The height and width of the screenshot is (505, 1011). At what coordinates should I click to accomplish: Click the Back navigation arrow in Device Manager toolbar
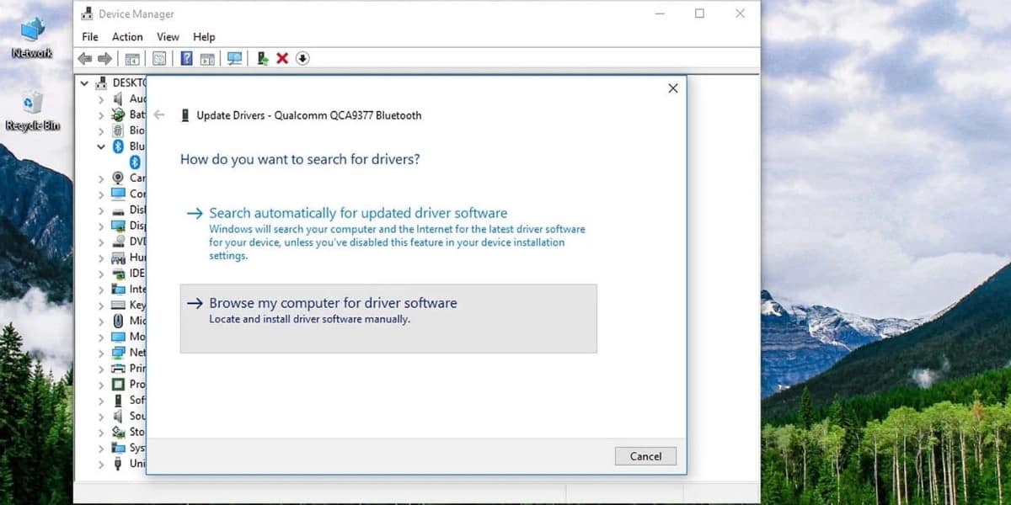[x=84, y=58]
